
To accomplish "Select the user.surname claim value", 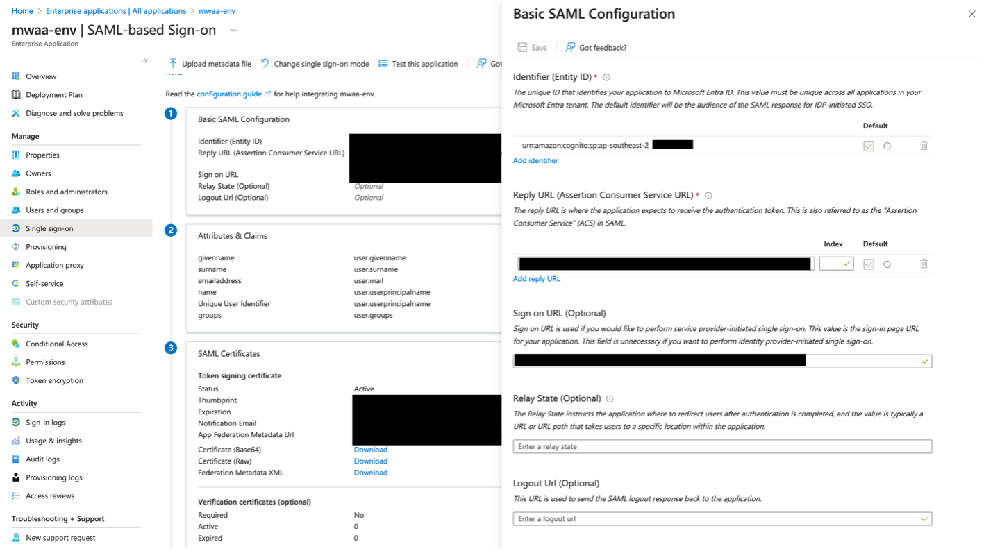I will tap(376, 269).
